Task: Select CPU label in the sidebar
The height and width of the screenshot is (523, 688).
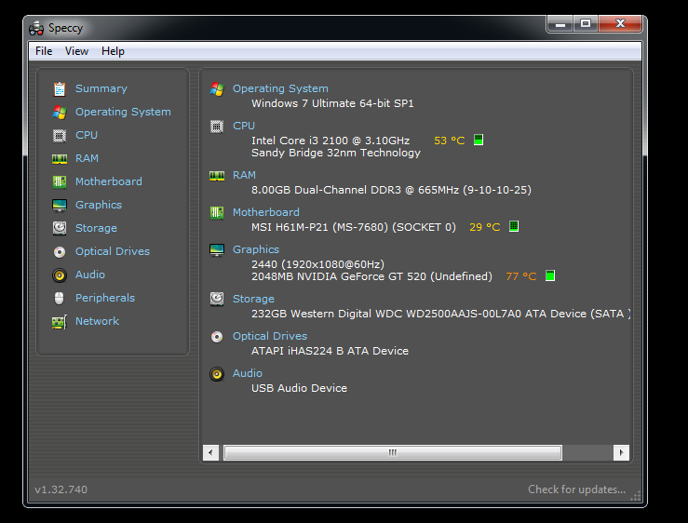Action: tap(87, 135)
